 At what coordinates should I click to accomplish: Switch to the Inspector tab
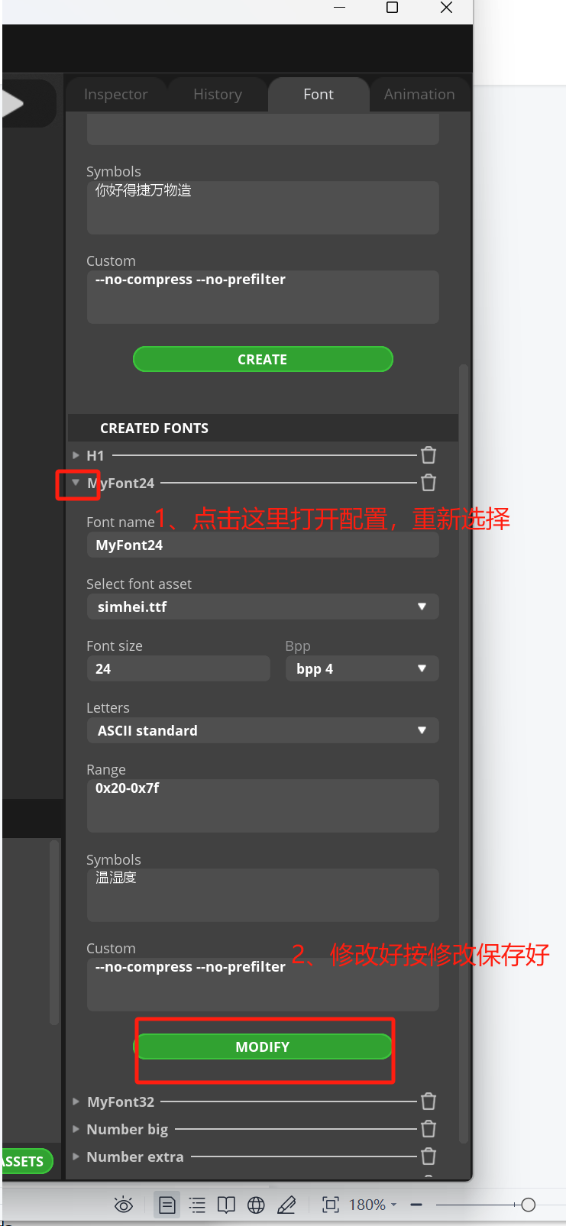116,94
